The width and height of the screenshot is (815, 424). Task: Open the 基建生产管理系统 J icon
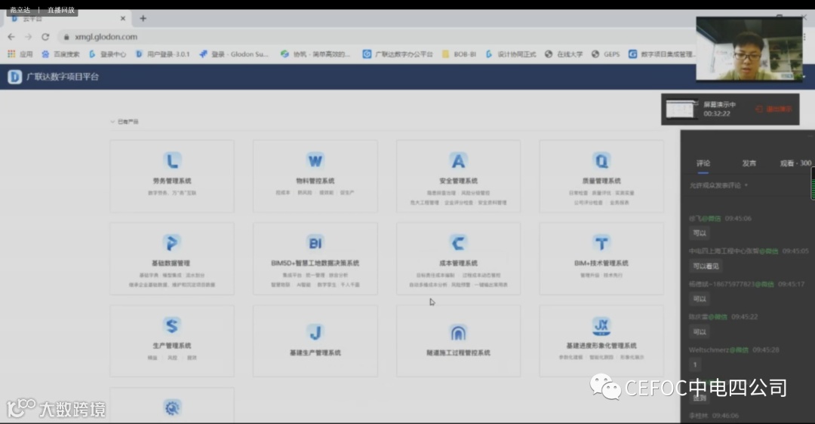click(315, 332)
